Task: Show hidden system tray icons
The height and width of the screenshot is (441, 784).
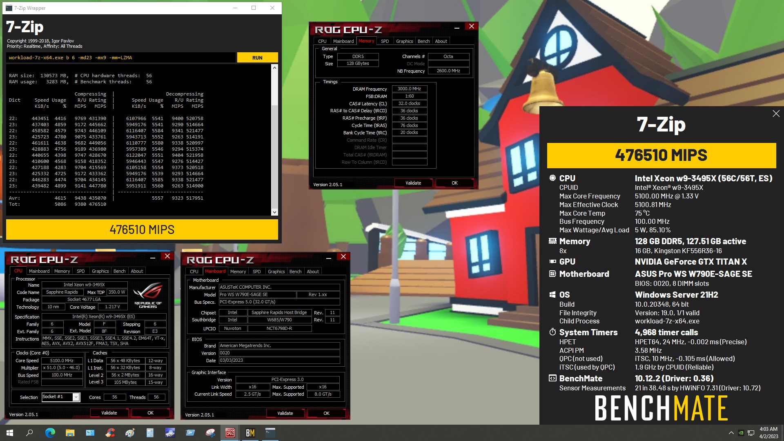Action: (731, 433)
